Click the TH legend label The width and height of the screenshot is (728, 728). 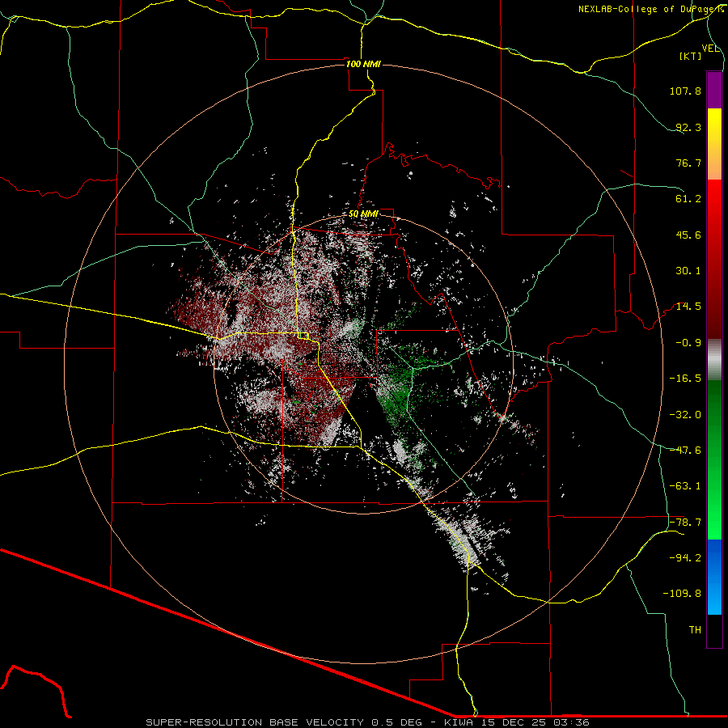[x=695, y=630]
